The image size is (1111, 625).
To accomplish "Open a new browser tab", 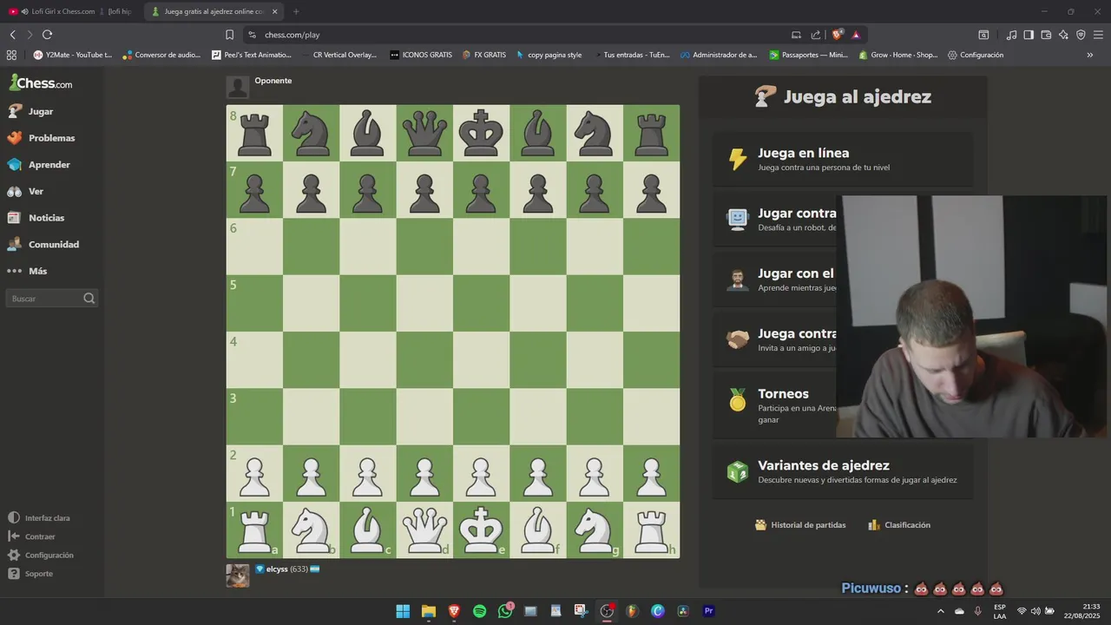I will pos(296,11).
